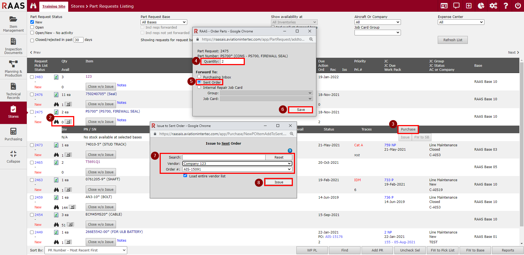Expand the Vendor dropdown Company 123

click(237, 163)
